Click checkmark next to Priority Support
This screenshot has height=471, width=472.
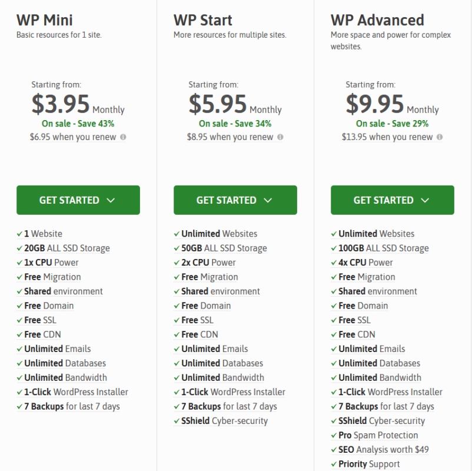pos(334,464)
